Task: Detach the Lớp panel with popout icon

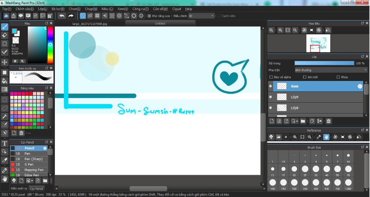Action: pyautogui.click(x=362, y=57)
